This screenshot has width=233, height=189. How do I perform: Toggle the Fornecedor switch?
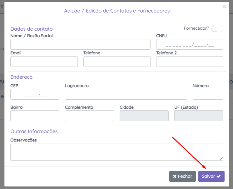pos(217,29)
